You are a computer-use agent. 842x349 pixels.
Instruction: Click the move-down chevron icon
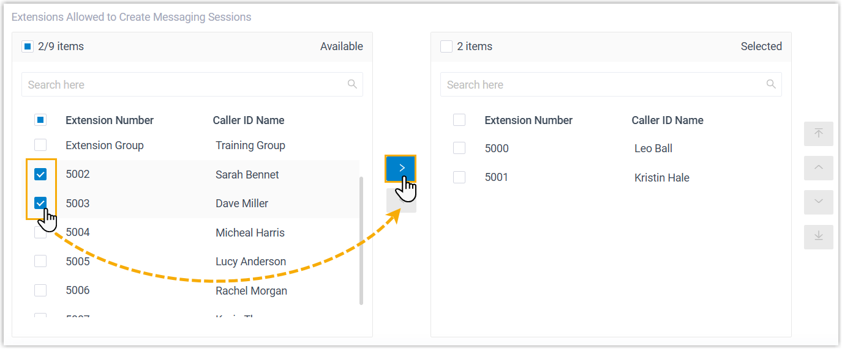tap(818, 202)
